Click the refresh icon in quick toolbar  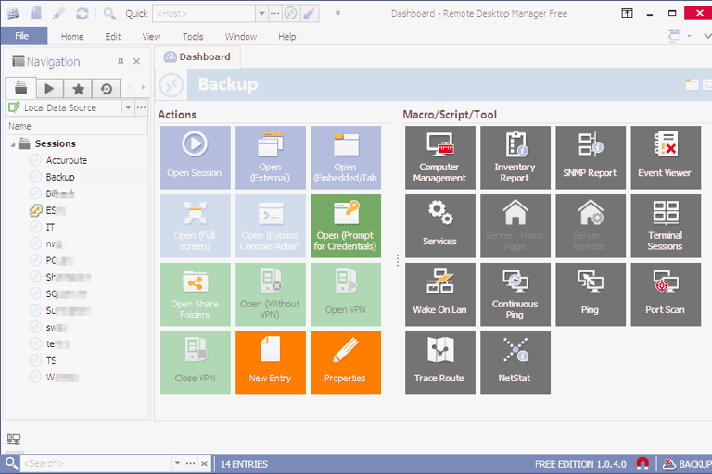tap(83, 13)
